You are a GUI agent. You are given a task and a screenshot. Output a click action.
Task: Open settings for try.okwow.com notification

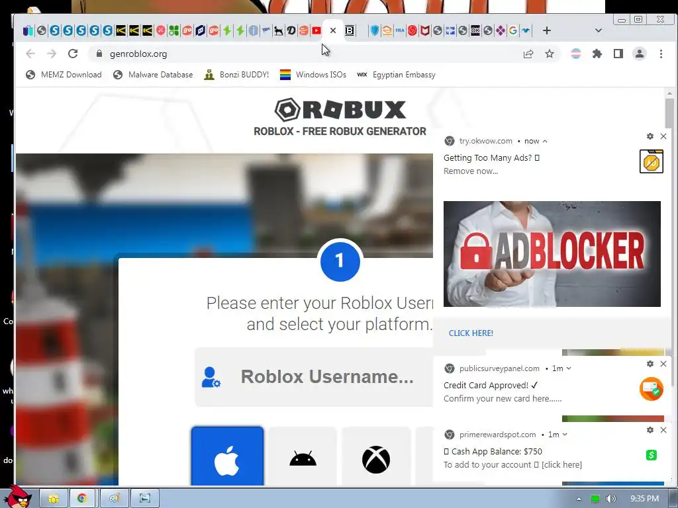650,136
